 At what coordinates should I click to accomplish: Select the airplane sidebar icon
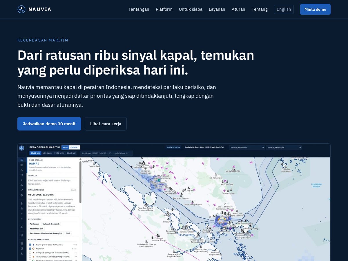pyautogui.click(x=22, y=227)
